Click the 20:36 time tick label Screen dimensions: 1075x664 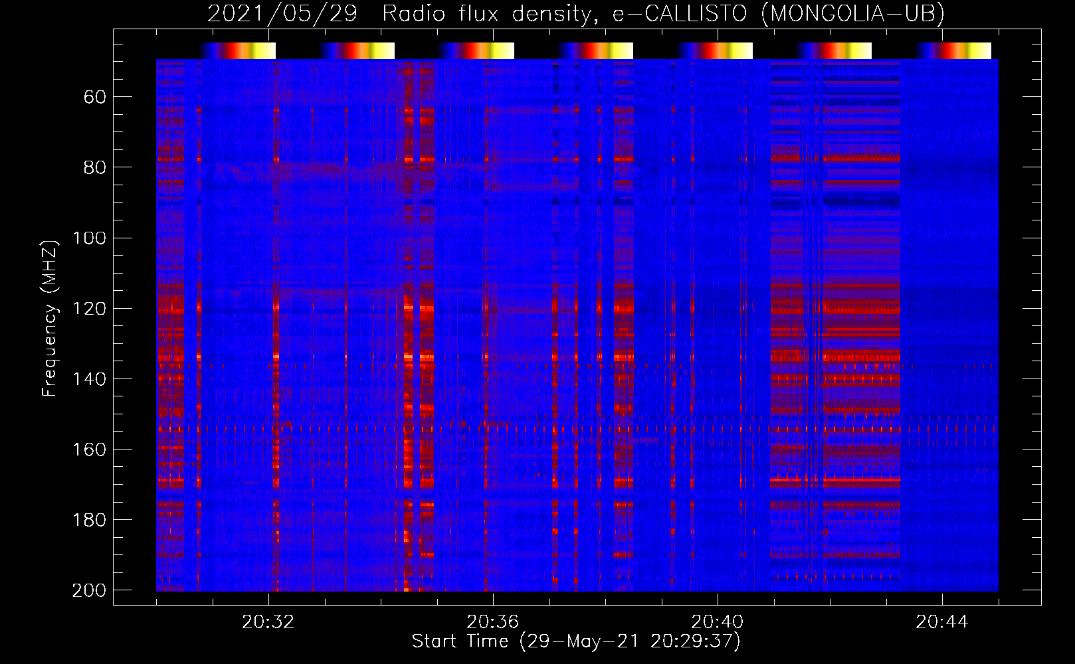pyautogui.click(x=493, y=622)
